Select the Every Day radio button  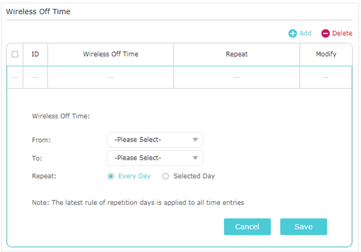point(111,176)
